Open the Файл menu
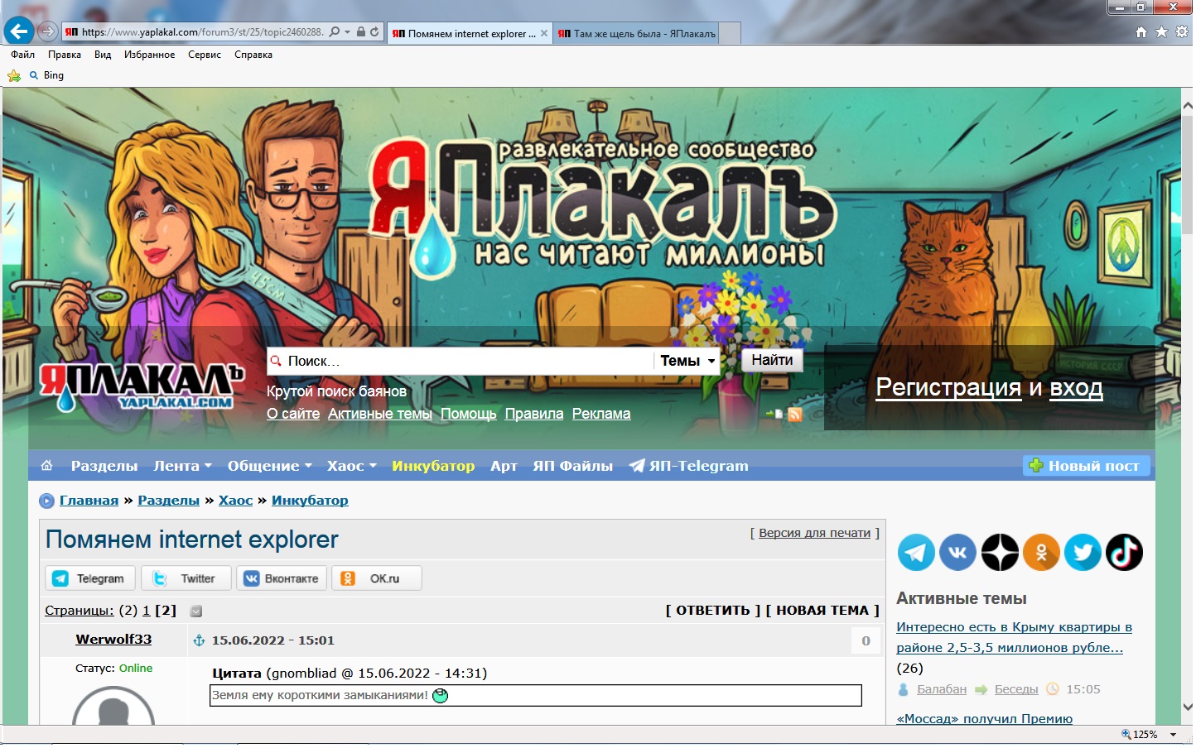The image size is (1196, 748). tap(23, 55)
